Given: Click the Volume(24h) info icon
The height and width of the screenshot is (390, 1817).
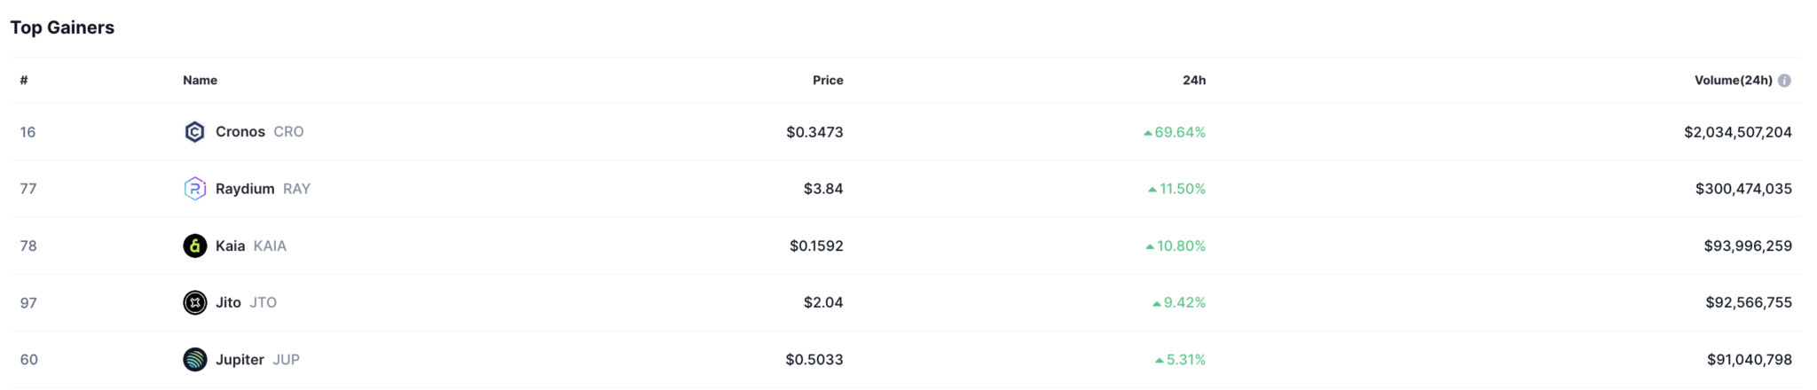Looking at the screenshot, I should coord(1784,81).
